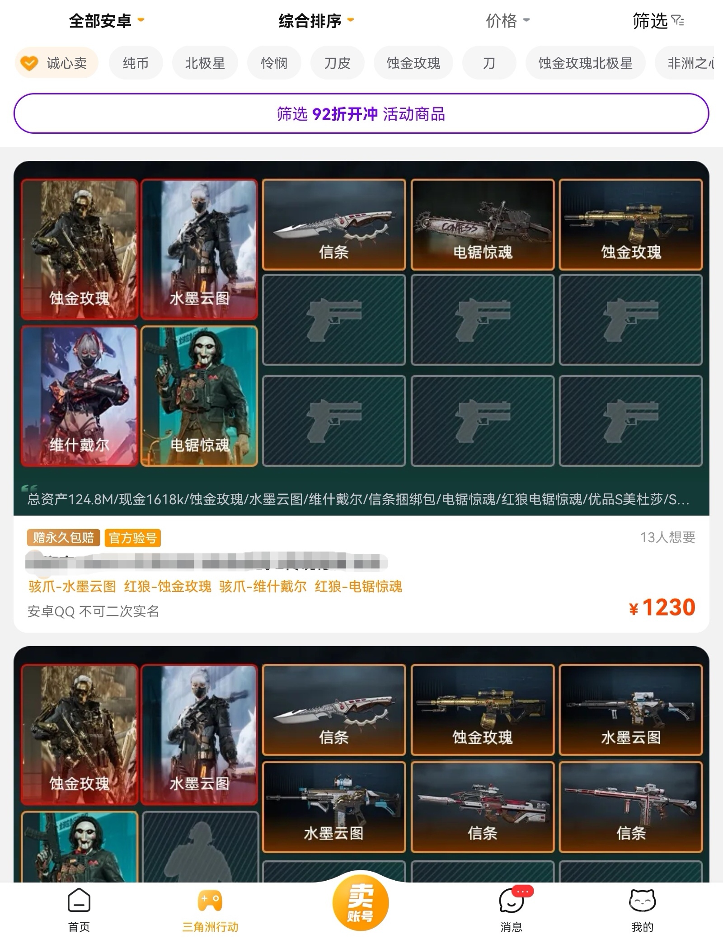Screen dimensions: 723x939
Task: Expand the 综合排序 sorting dropdown
Action: click(316, 21)
